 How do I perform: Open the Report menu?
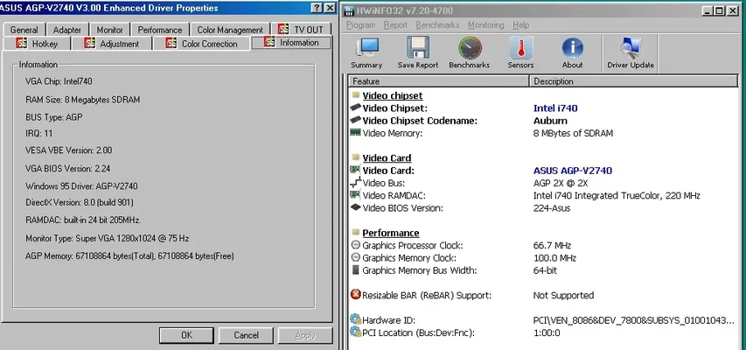pos(395,25)
